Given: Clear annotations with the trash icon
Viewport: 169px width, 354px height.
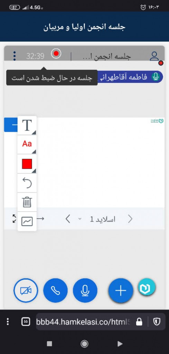Looking at the screenshot, I should click(x=27, y=202).
